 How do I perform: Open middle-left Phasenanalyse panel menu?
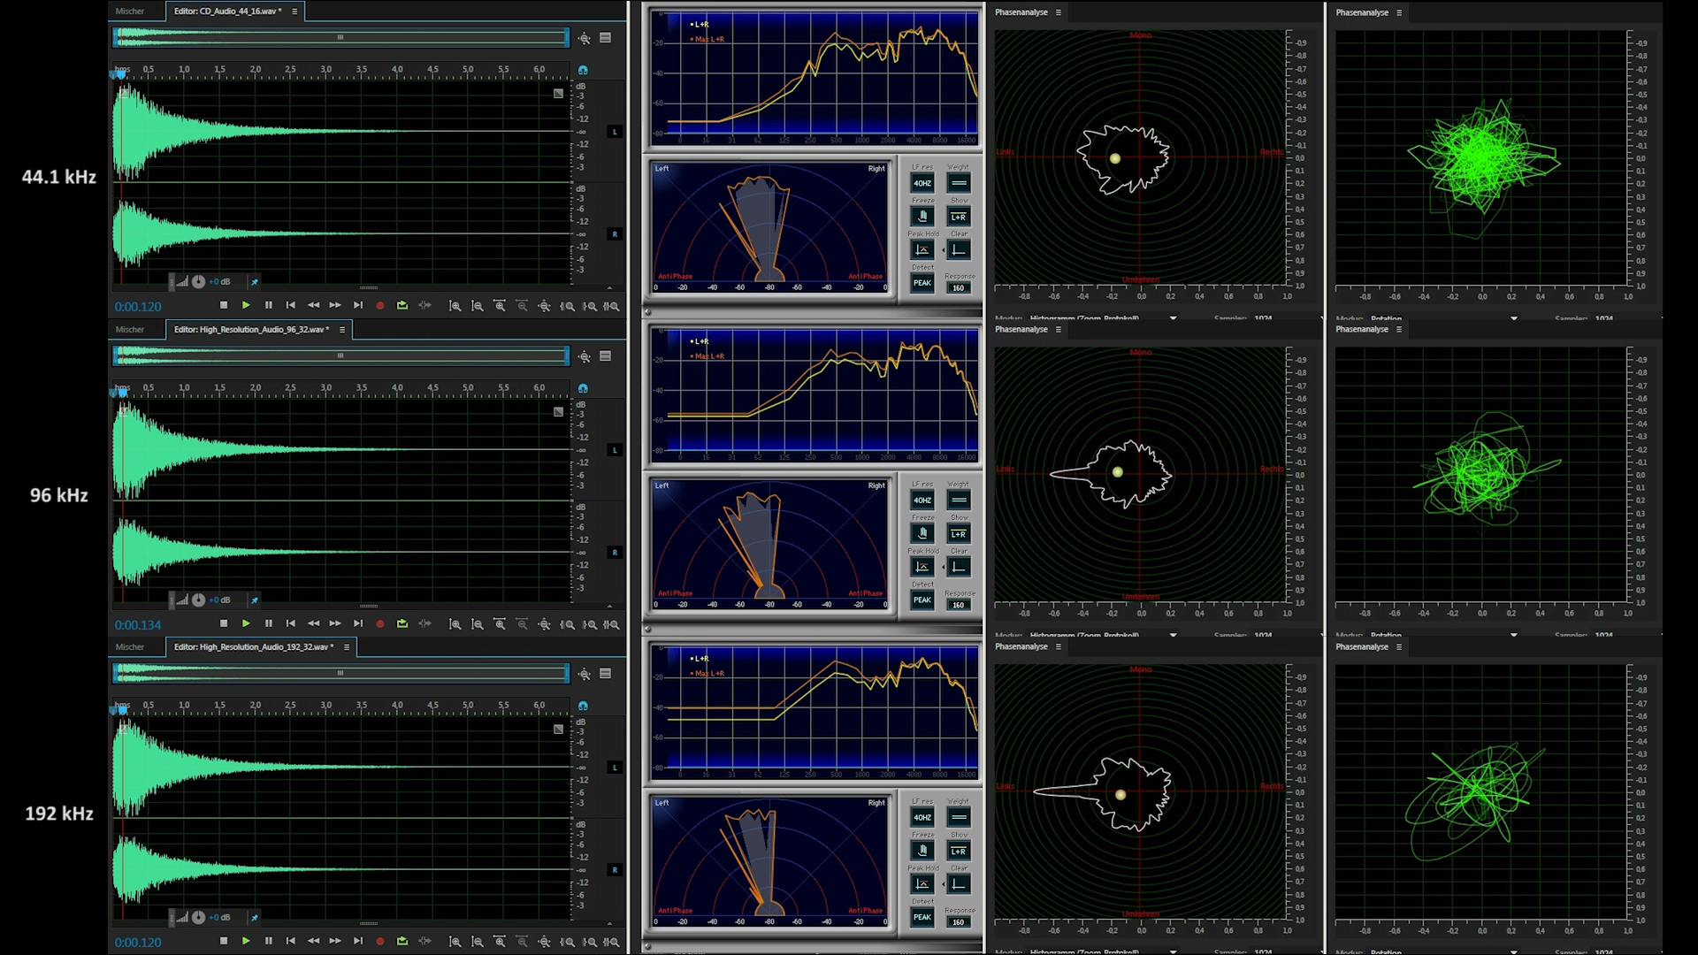coord(1058,330)
